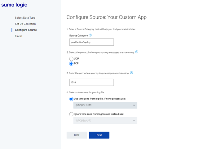This screenshot has width=211, height=149.
Task: Click the Next button
Action: [99, 135]
